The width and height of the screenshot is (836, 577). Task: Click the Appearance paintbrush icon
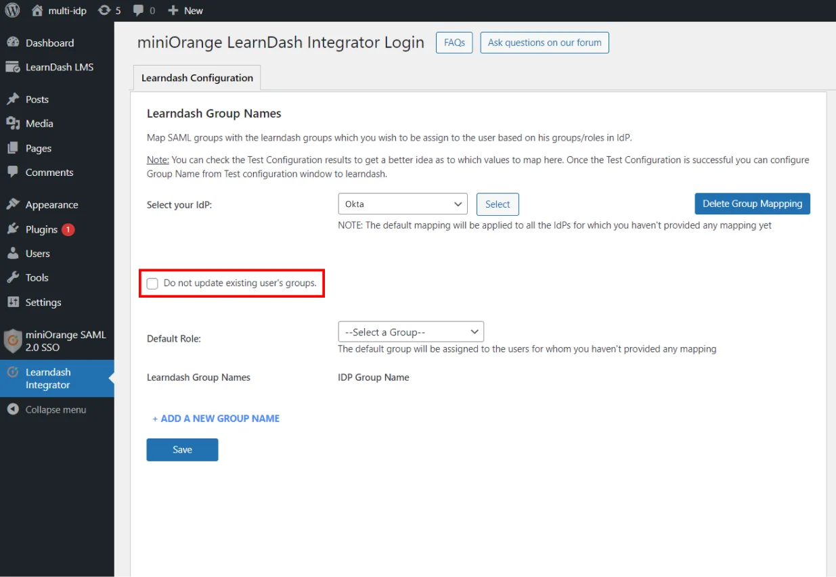(x=13, y=205)
